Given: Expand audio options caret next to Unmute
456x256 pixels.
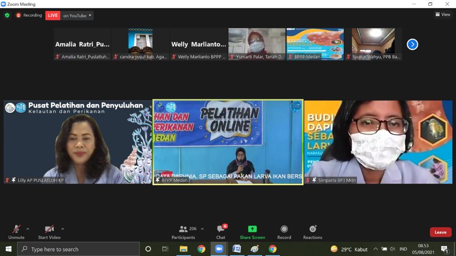Looking at the screenshot, I should tap(28, 229).
